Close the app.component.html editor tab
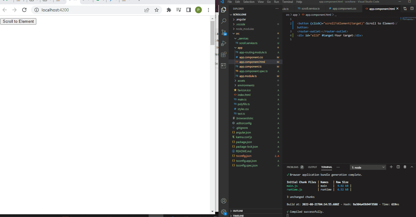This screenshot has width=416, height=217. coord(398,9)
